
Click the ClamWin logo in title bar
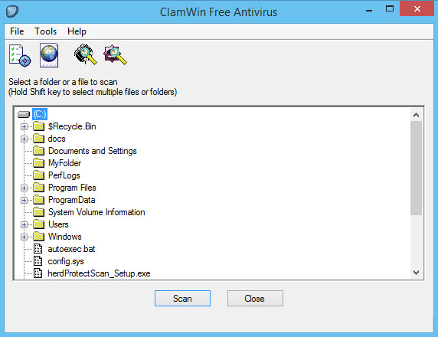pos(12,11)
